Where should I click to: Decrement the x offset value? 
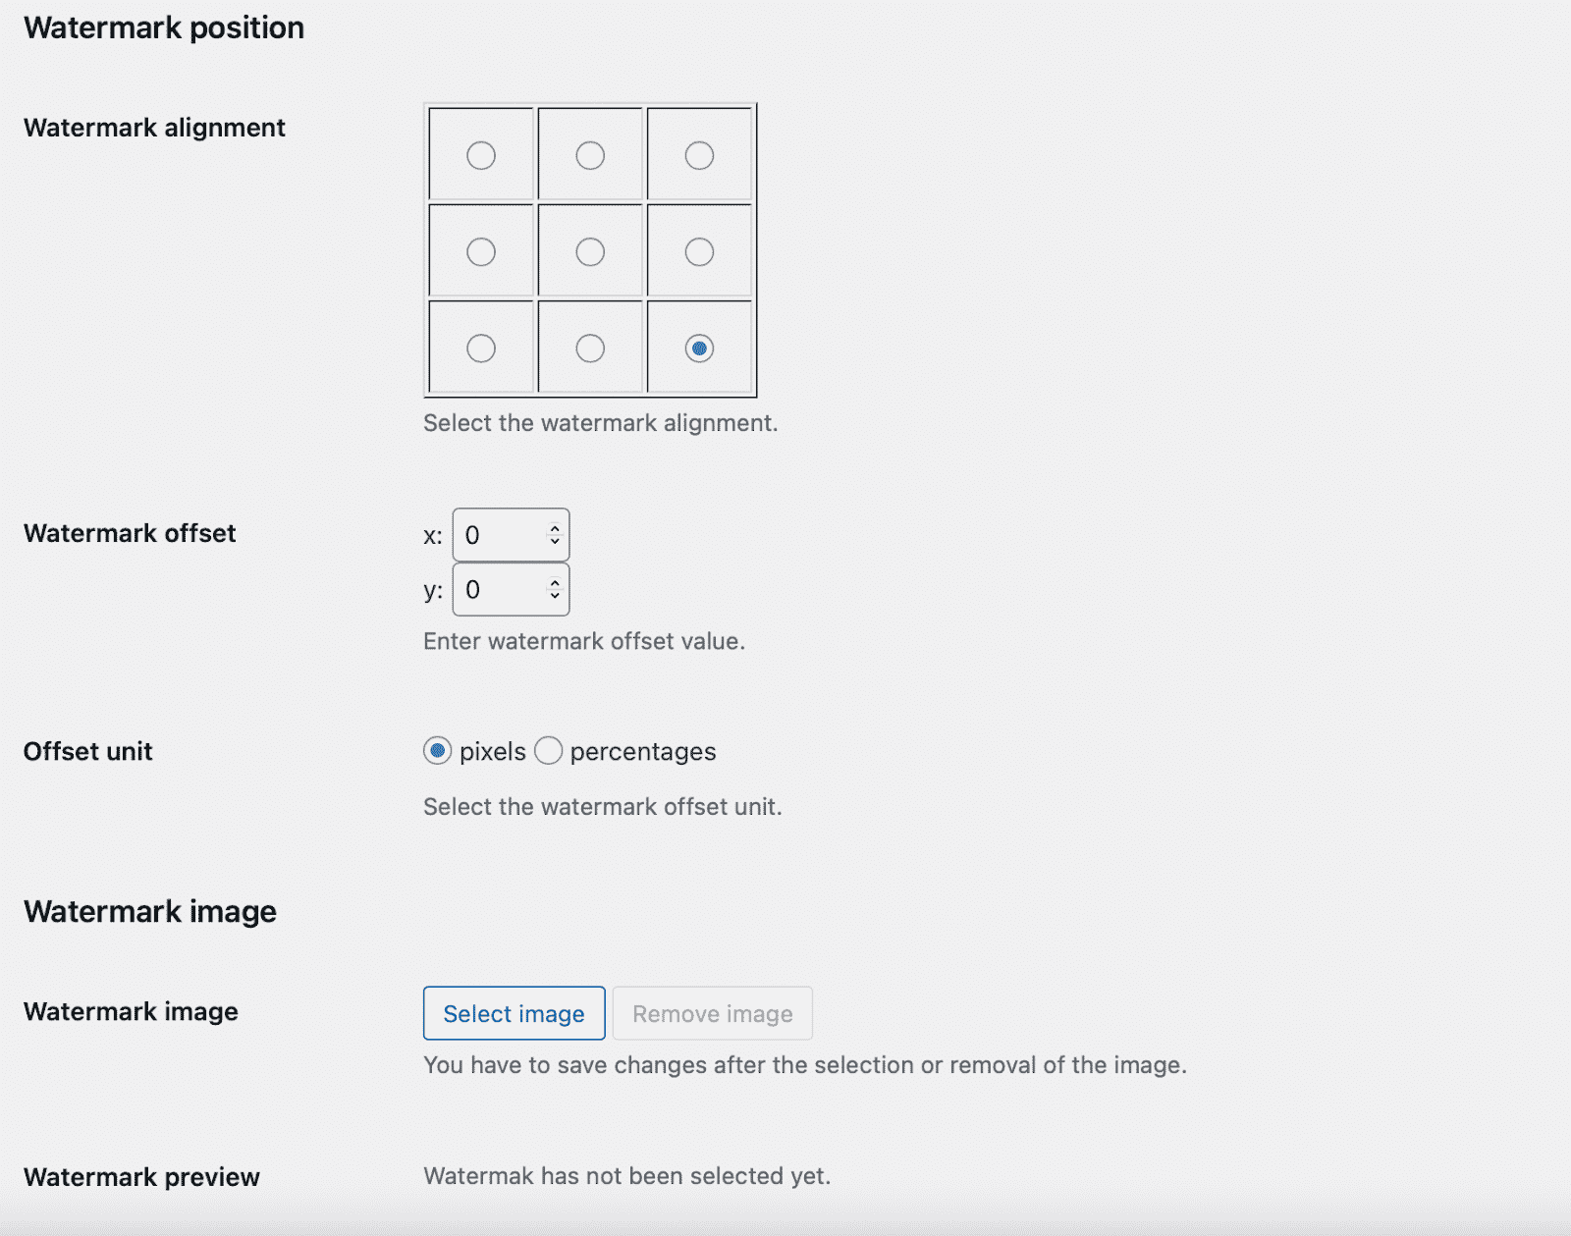[553, 542]
